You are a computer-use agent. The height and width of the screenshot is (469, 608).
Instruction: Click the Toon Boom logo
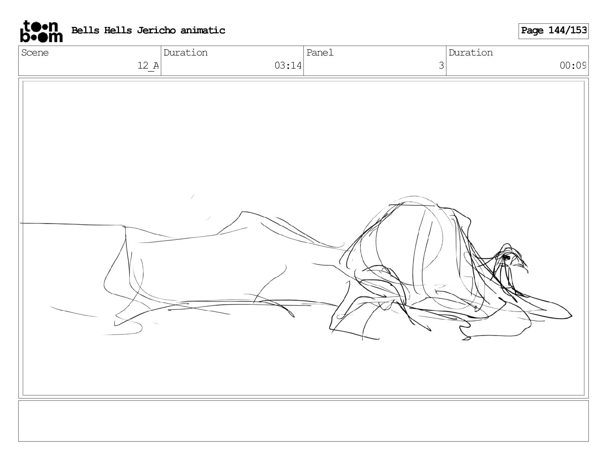click(41, 31)
